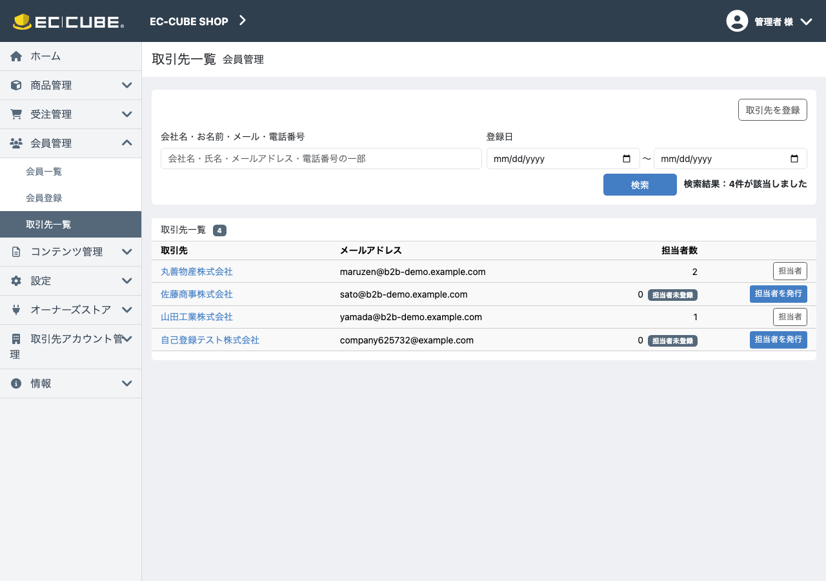
Task: Expand the 情報 menu chevron
Action: pos(127,383)
